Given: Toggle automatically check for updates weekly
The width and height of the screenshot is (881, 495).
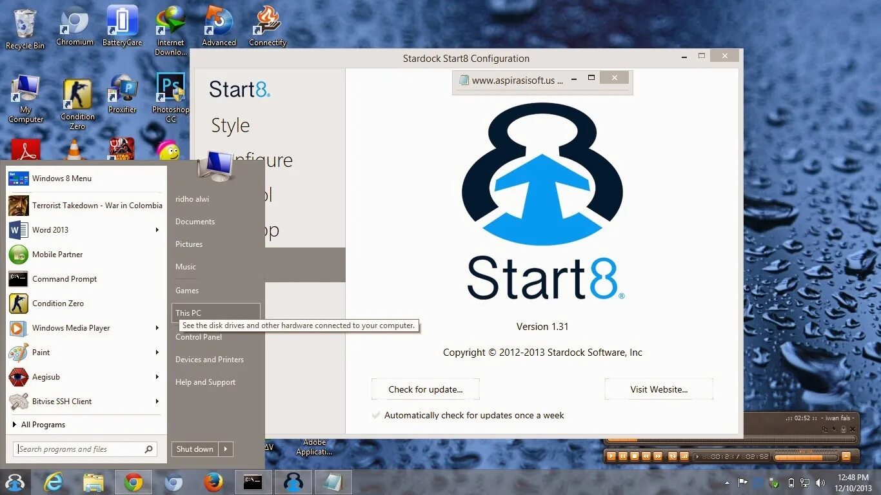Looking at the screenshot, I should click(468, 415).
